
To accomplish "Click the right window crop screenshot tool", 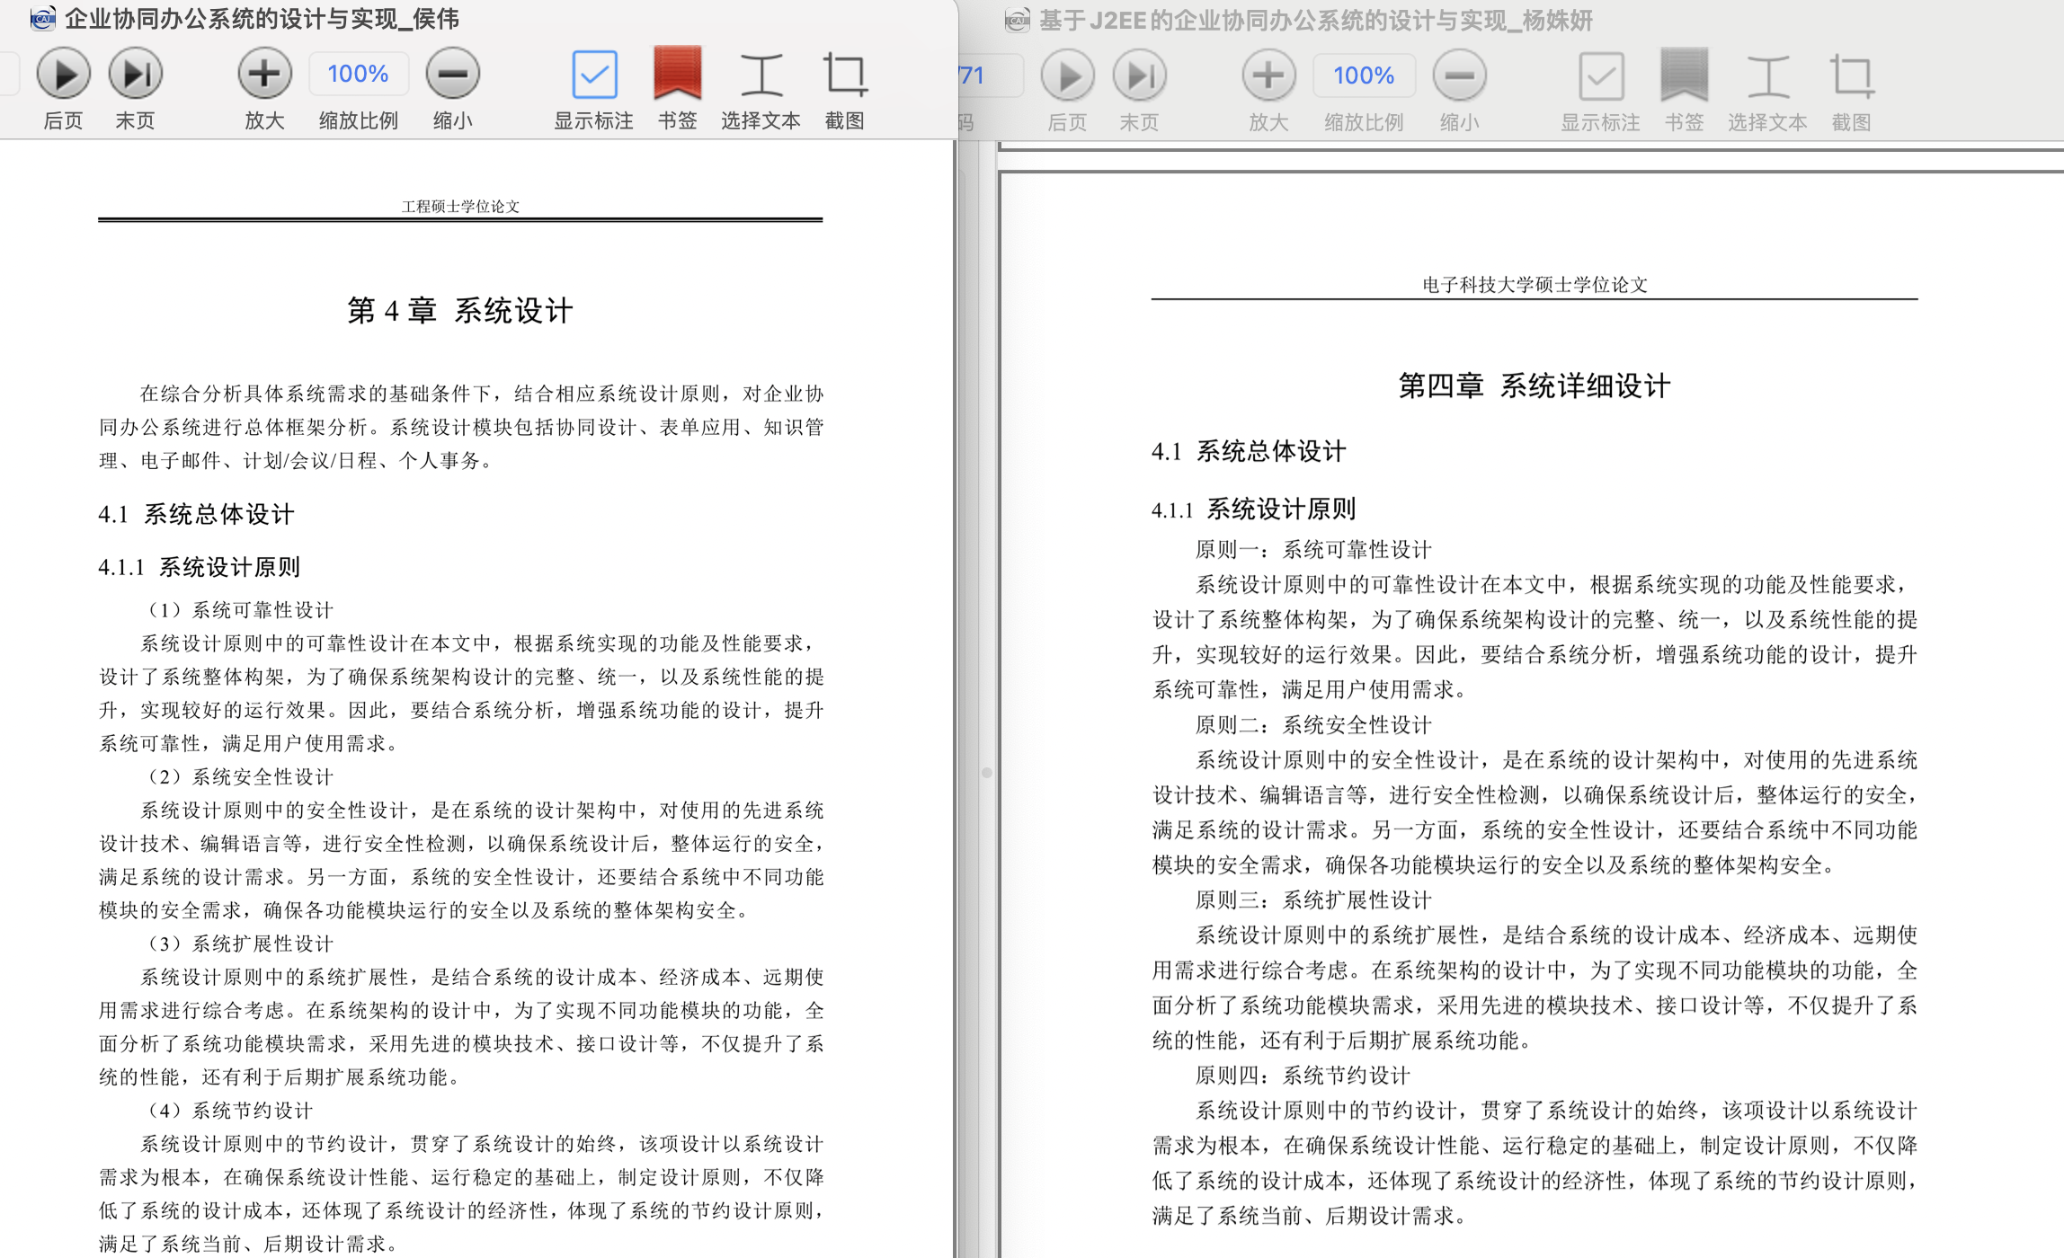I will [x=1851, y=75].
